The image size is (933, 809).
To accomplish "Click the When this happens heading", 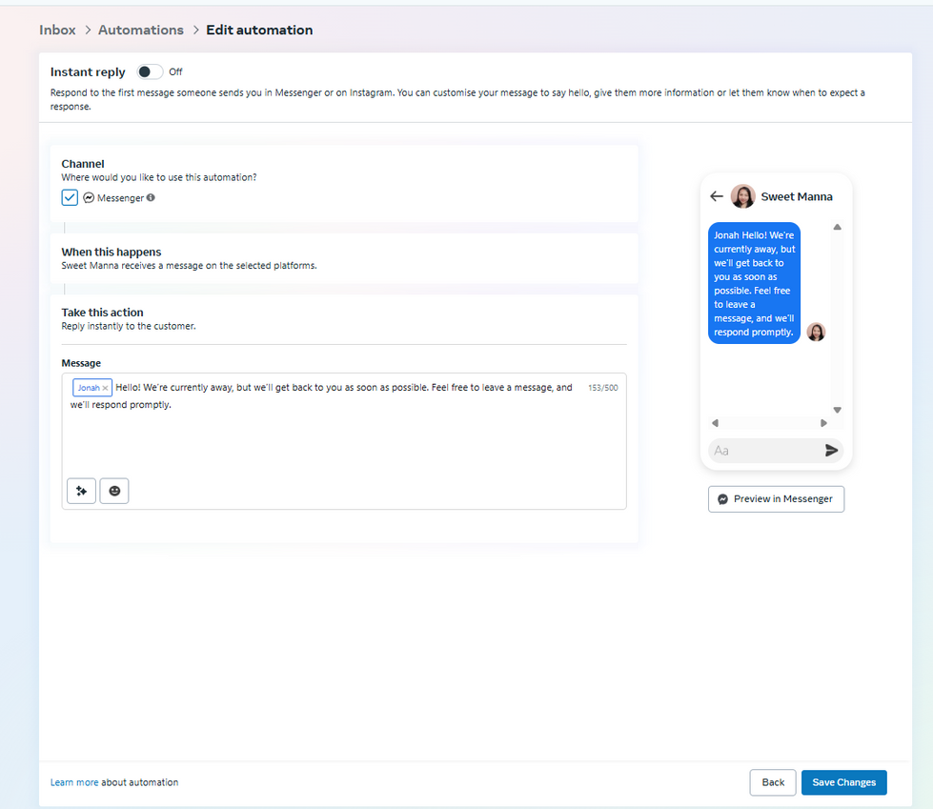I will point(112,253).
